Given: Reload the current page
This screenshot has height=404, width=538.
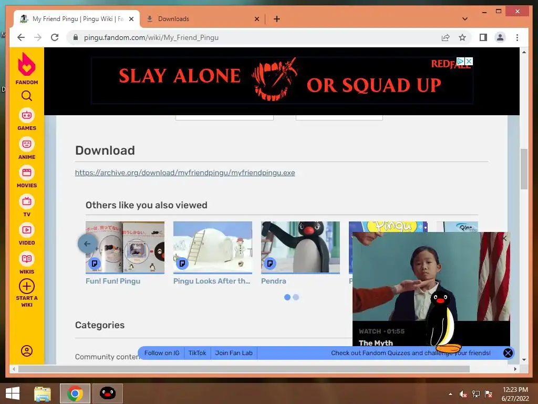Looking at the screenshot, I should tap(55, 37).
